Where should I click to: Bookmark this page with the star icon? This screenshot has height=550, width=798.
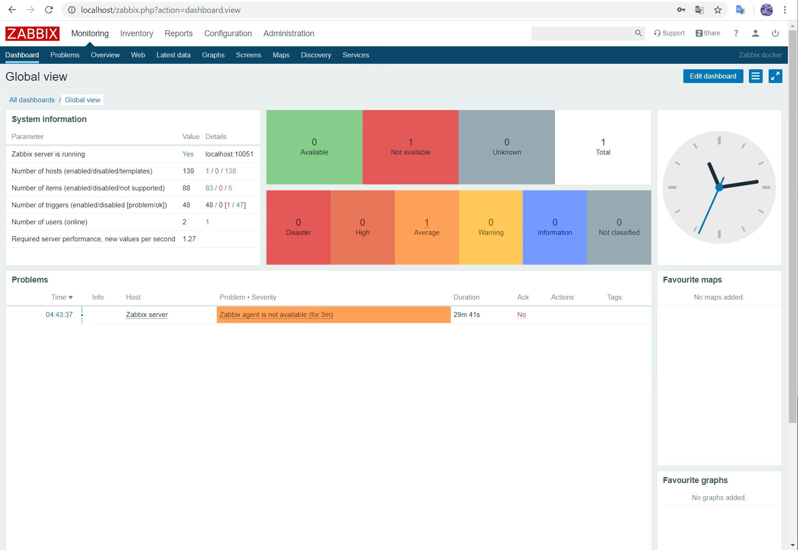pos(718,10)
